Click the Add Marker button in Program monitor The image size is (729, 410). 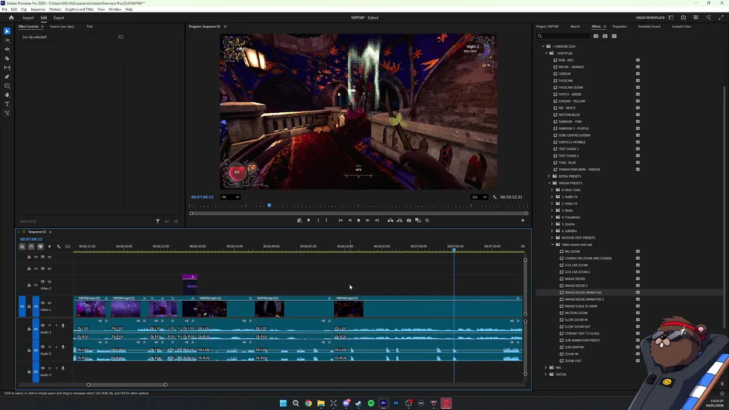(x=308, y=220)
